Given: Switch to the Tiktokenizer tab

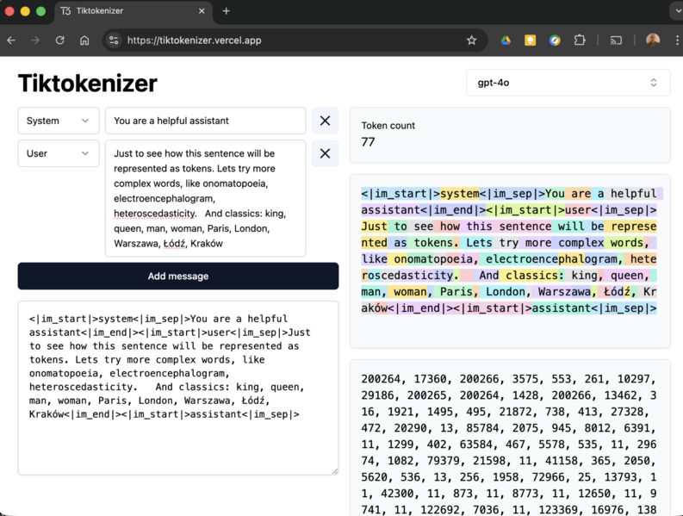Looking at the screenshot, I should [129, 11].
